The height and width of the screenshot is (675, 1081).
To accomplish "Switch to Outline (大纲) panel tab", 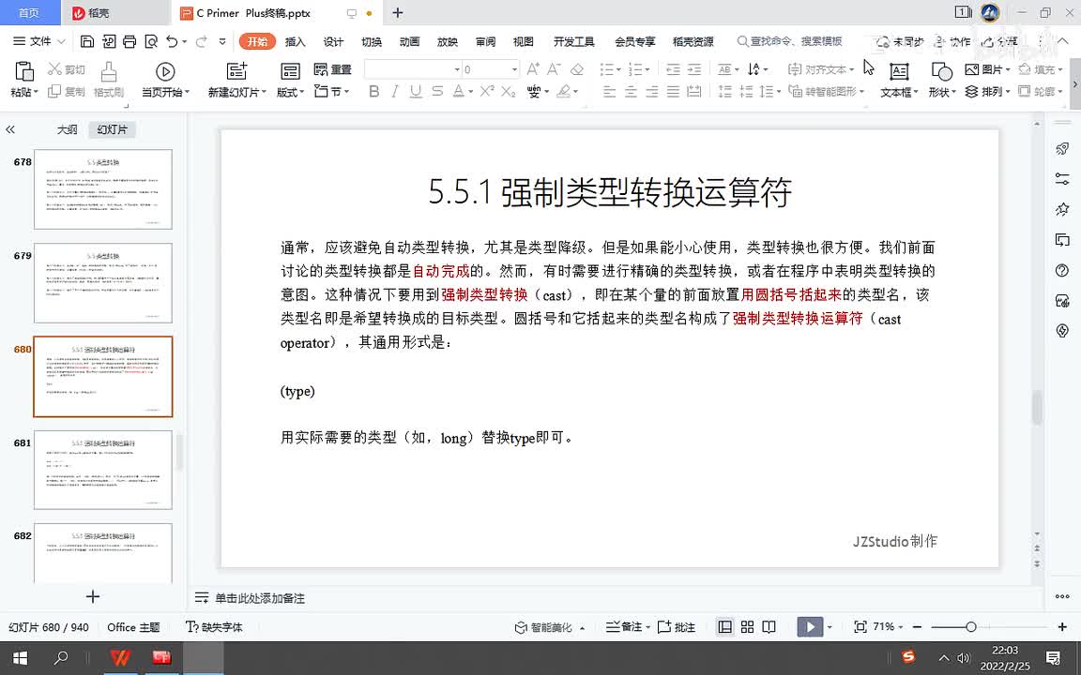I will (x=67, y=129).
